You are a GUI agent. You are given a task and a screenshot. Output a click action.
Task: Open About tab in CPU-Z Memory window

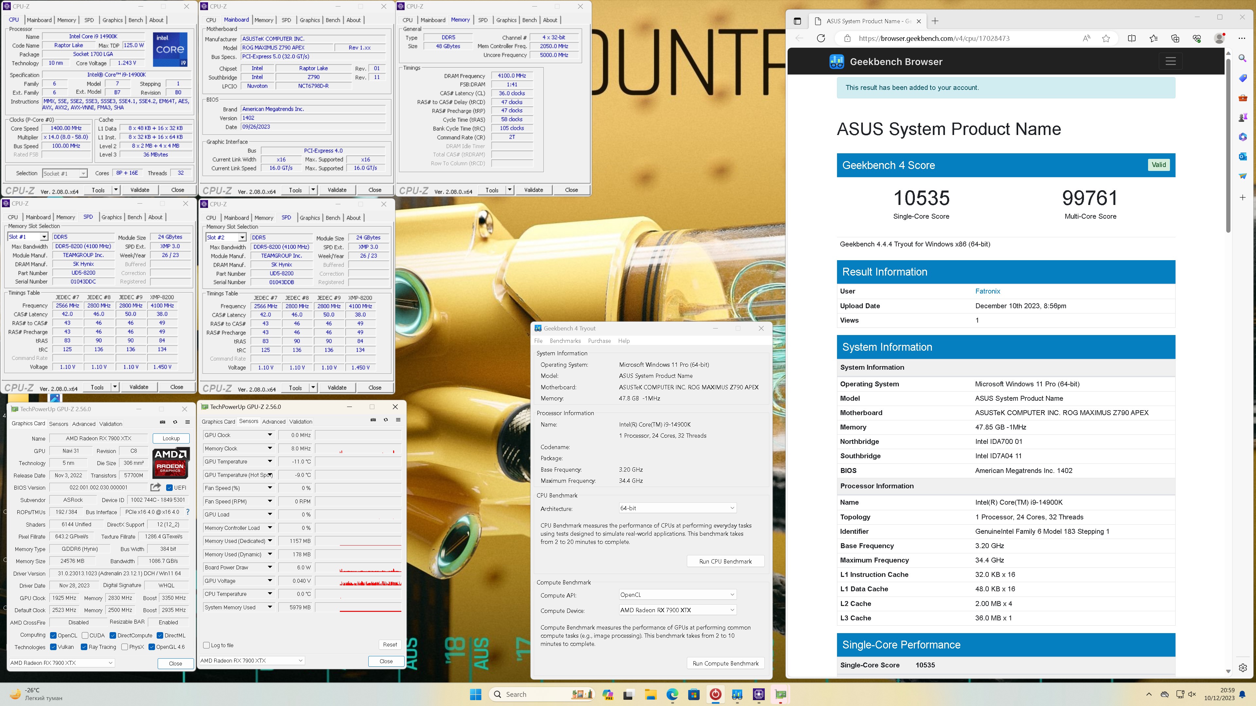[550, 20]
